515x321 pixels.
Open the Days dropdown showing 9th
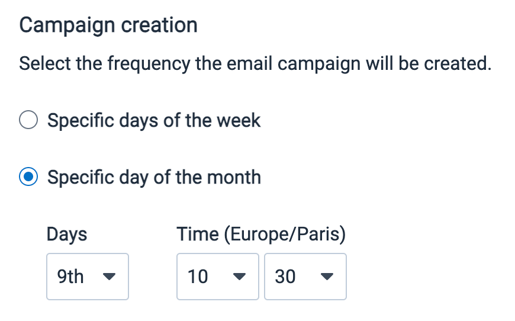tap(87, 277)
